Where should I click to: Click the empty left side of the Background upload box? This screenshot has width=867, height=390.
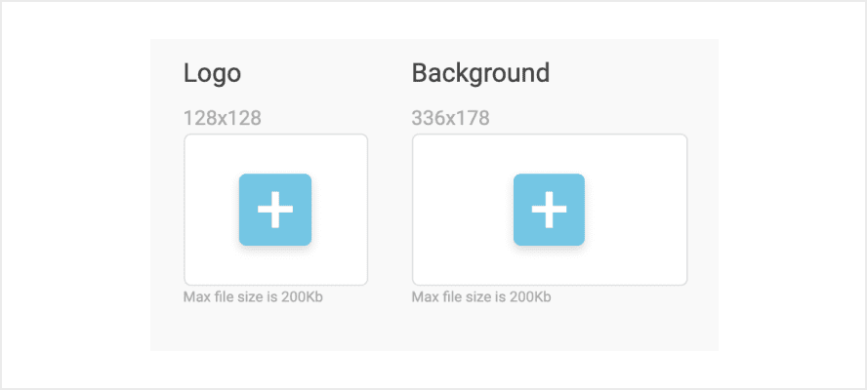[x=459, y=210]
